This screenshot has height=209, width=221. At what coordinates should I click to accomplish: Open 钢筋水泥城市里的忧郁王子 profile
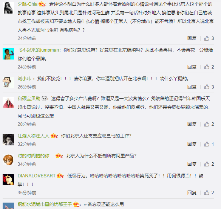click(45, 204)
